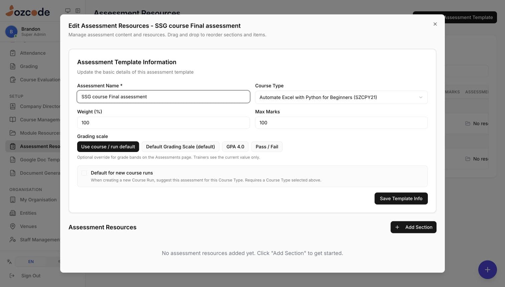This screenshot has width=505, height=287.
Task: Click the Sign Out arrow icon
Action: click(x=12, y=276)
